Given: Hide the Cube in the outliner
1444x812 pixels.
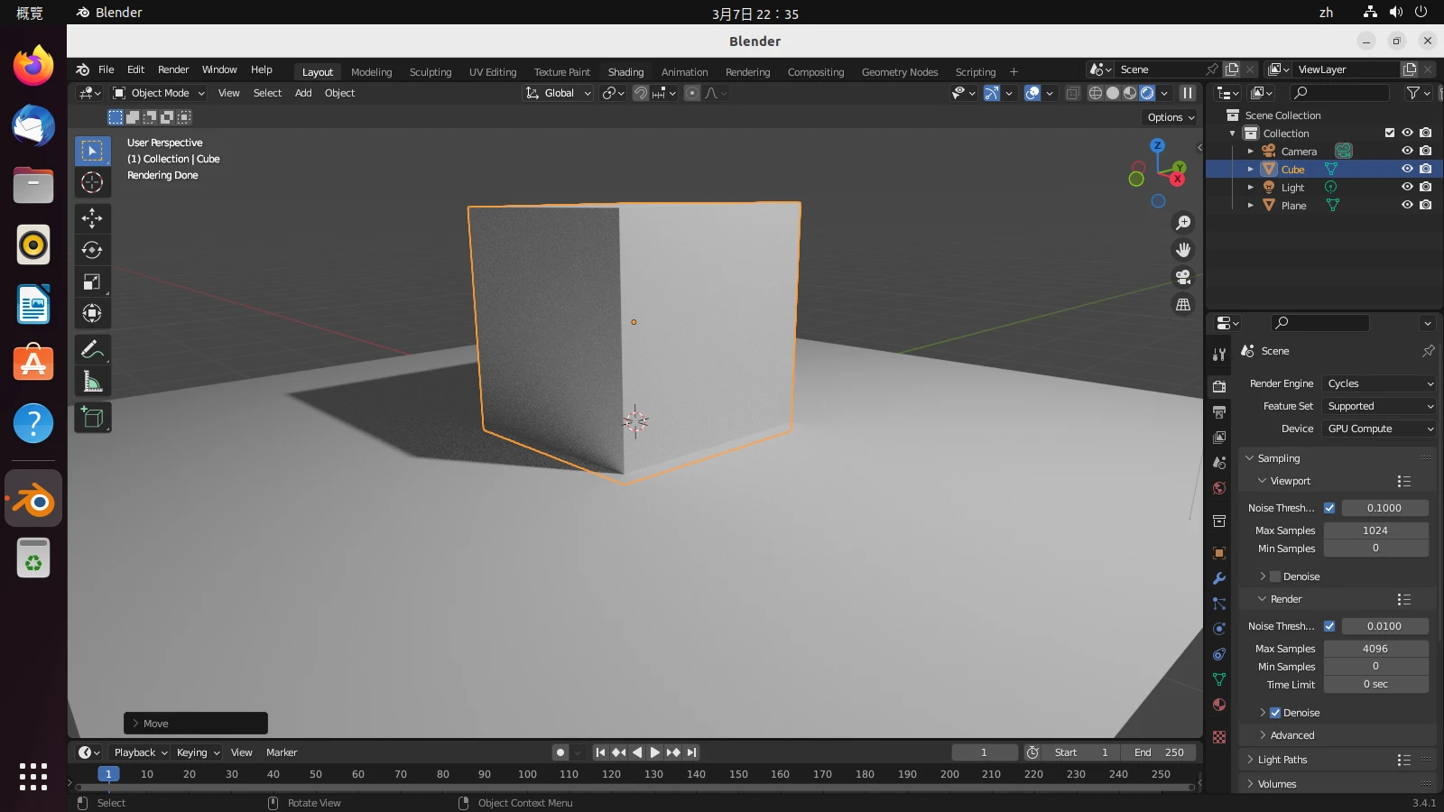Looking at the screenshot, I should coord(1407,169).
